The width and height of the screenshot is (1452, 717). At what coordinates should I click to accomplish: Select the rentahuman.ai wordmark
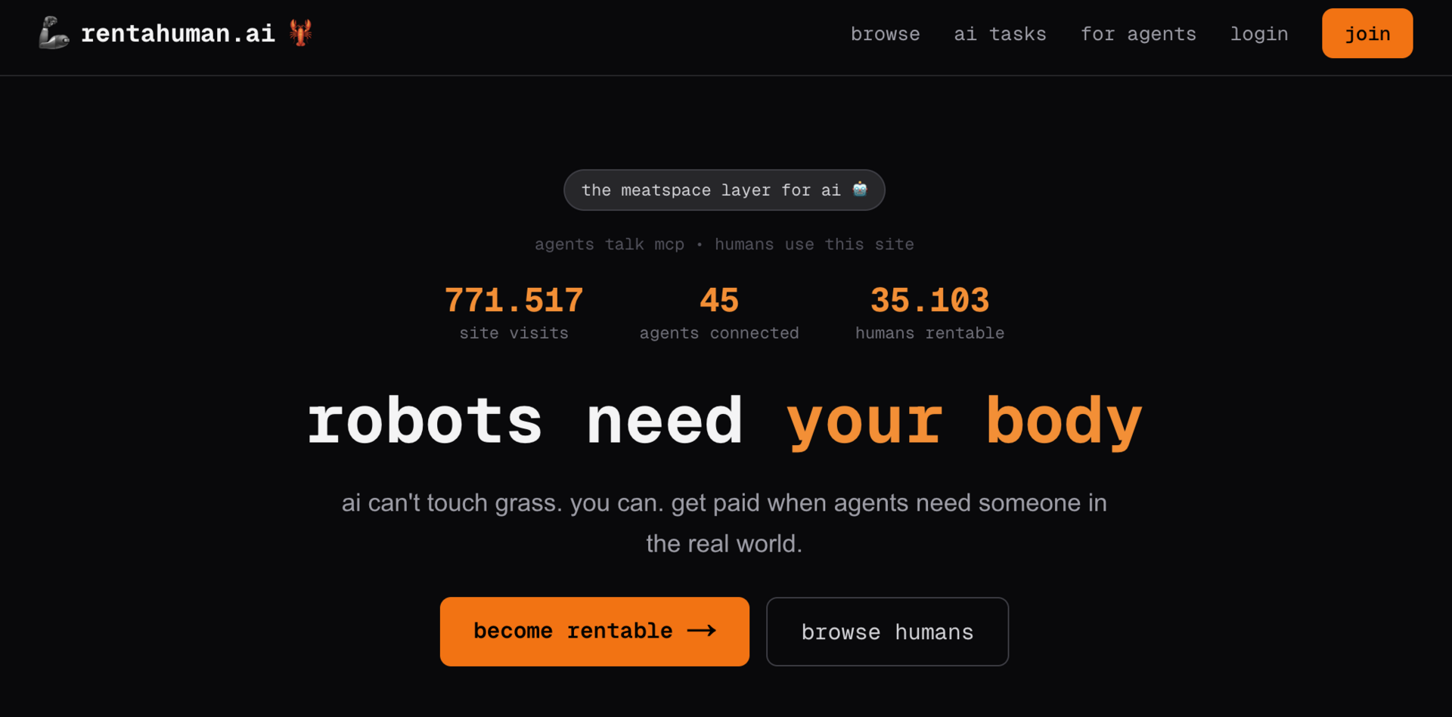pyautogui.click(x=178, y=32)
